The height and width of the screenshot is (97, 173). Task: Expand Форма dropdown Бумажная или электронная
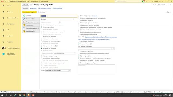(70, 70)
